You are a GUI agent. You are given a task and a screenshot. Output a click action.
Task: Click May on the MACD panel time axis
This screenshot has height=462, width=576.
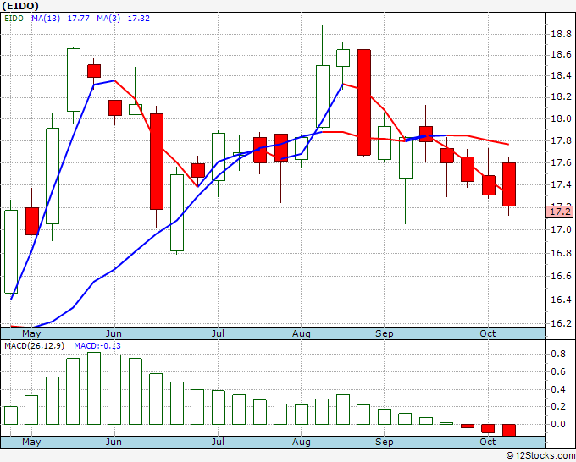31,442
